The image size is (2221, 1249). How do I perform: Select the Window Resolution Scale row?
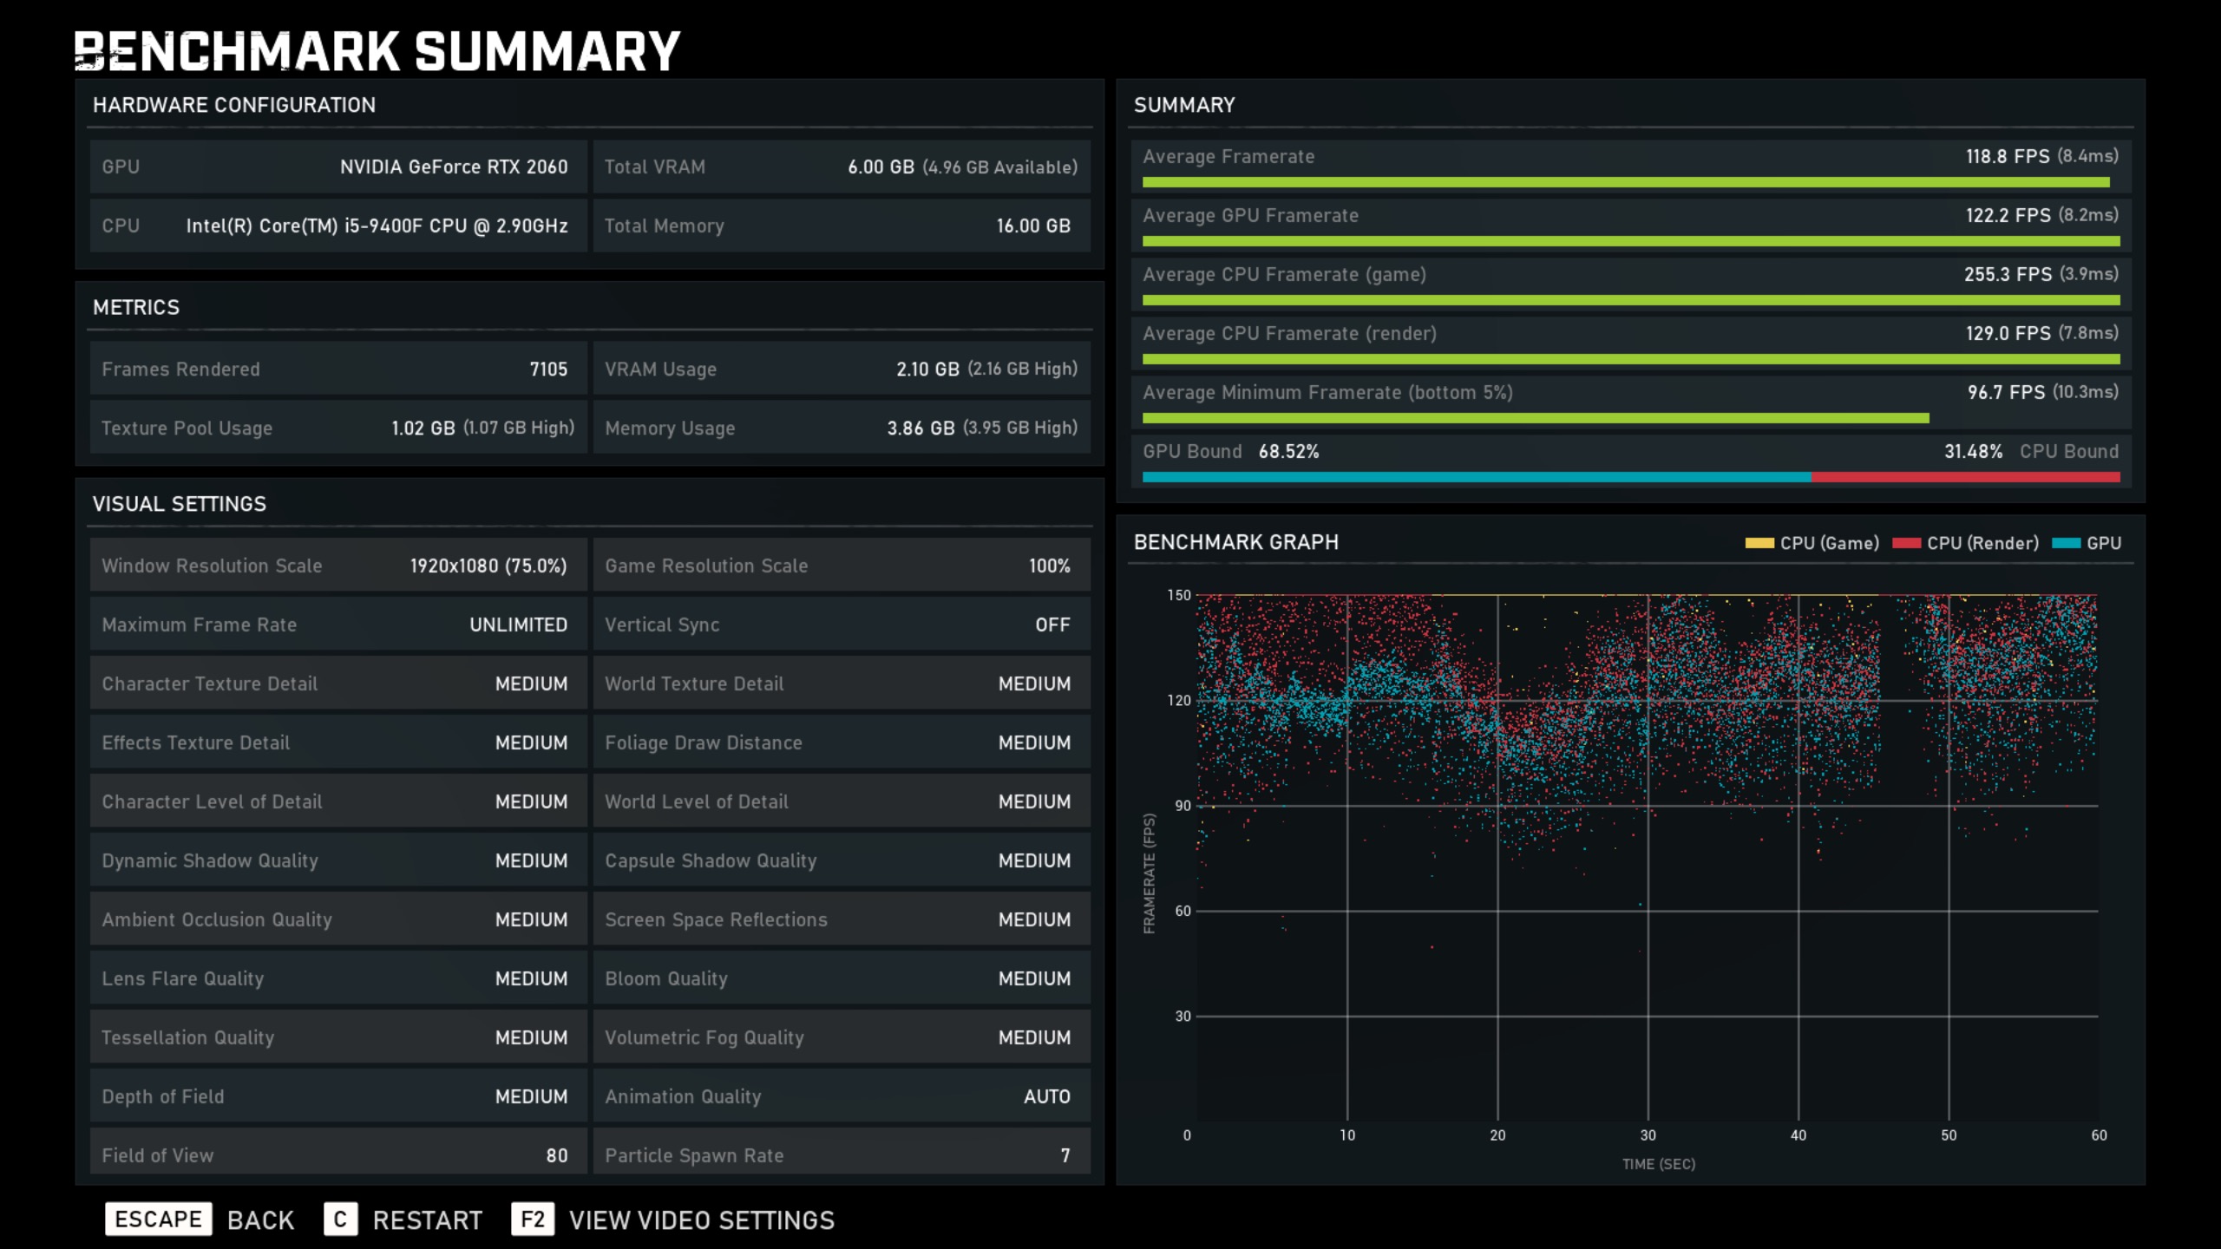338,566
